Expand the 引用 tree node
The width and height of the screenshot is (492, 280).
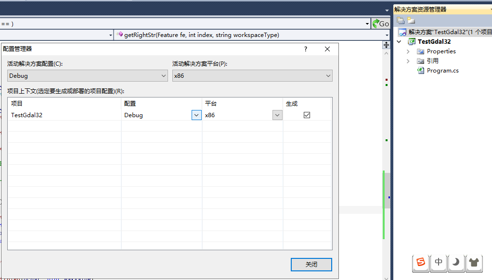click(408, 61)
